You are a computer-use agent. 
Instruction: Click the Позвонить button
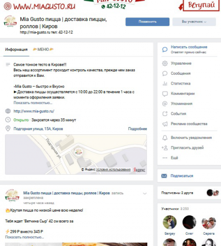(147, 22)
